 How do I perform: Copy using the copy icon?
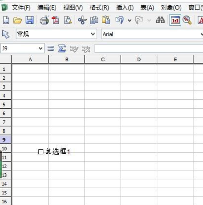94,20
